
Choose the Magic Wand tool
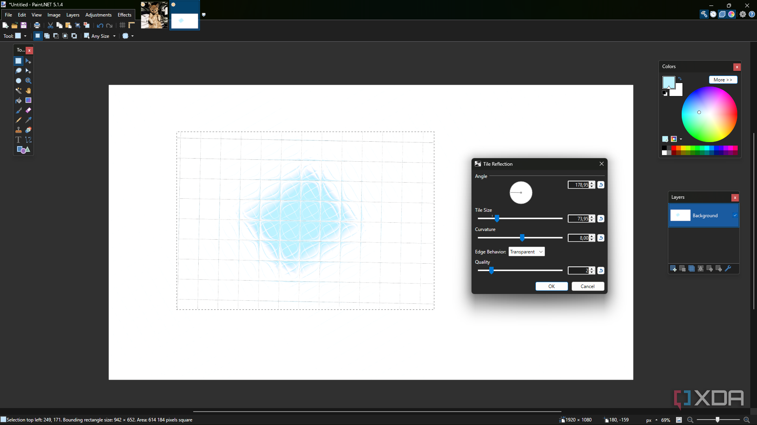pos(19,91)
